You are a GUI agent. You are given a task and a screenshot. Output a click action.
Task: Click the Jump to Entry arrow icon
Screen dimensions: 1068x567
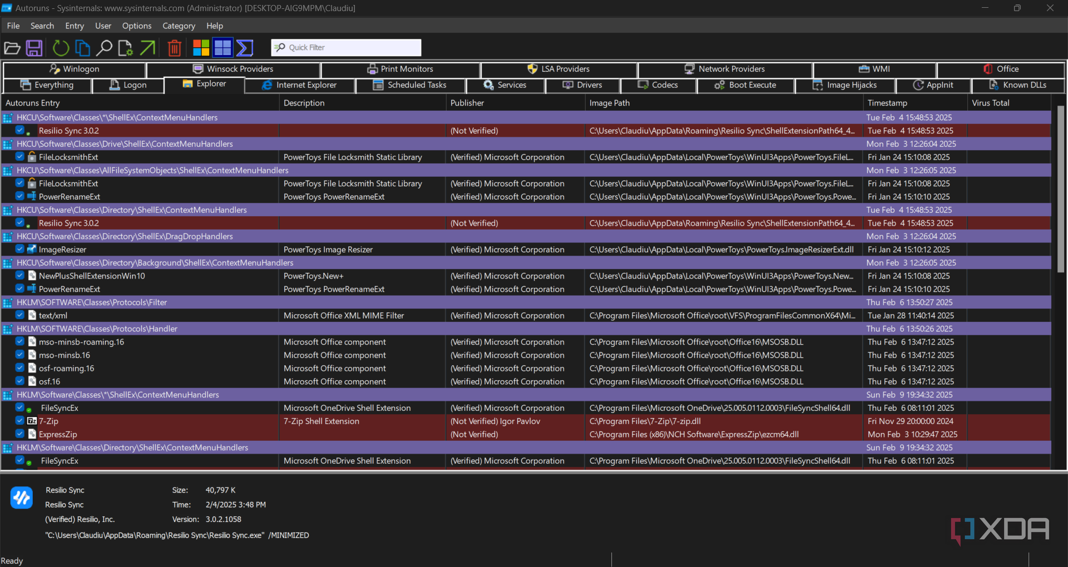(147, 48)
